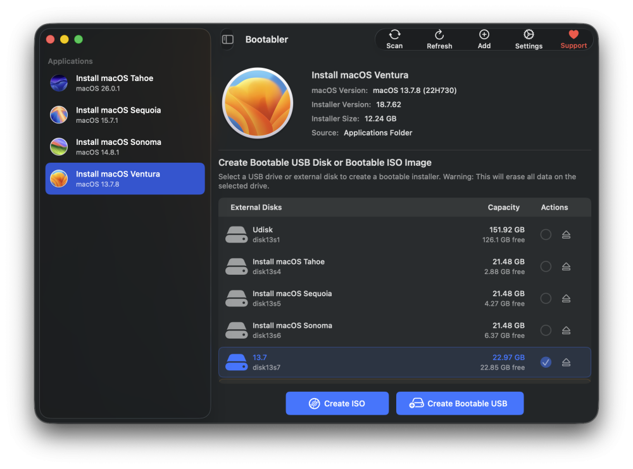Screen dimensions: 633x469
Task: Click the Applications Folder source value
Action: [378, 133]
